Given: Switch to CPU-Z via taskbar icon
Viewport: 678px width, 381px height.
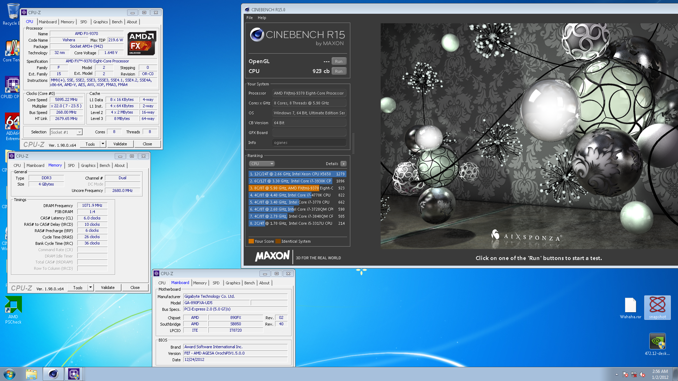Looking at the screenshot, I should pos(74,374).
